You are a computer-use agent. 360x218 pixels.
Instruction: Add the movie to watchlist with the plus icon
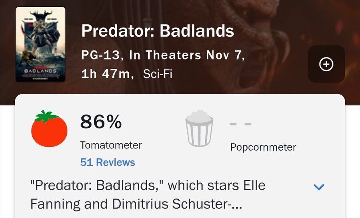(x=326, y=64)
